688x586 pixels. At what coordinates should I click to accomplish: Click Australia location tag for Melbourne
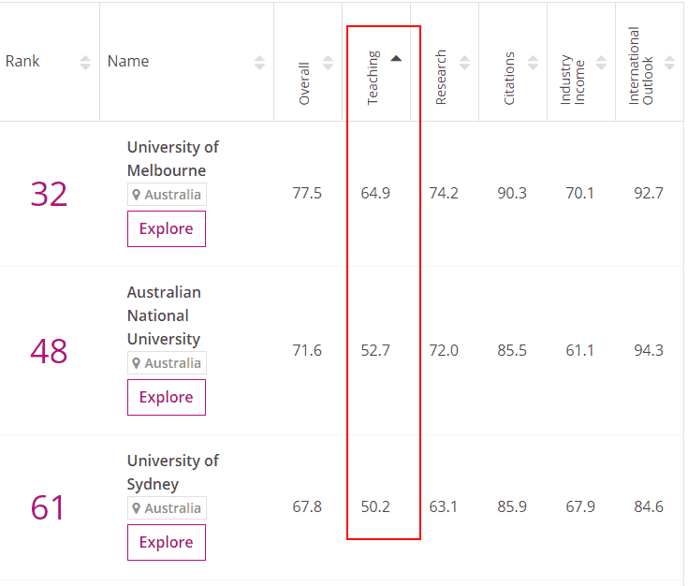[x=167, y=195]
